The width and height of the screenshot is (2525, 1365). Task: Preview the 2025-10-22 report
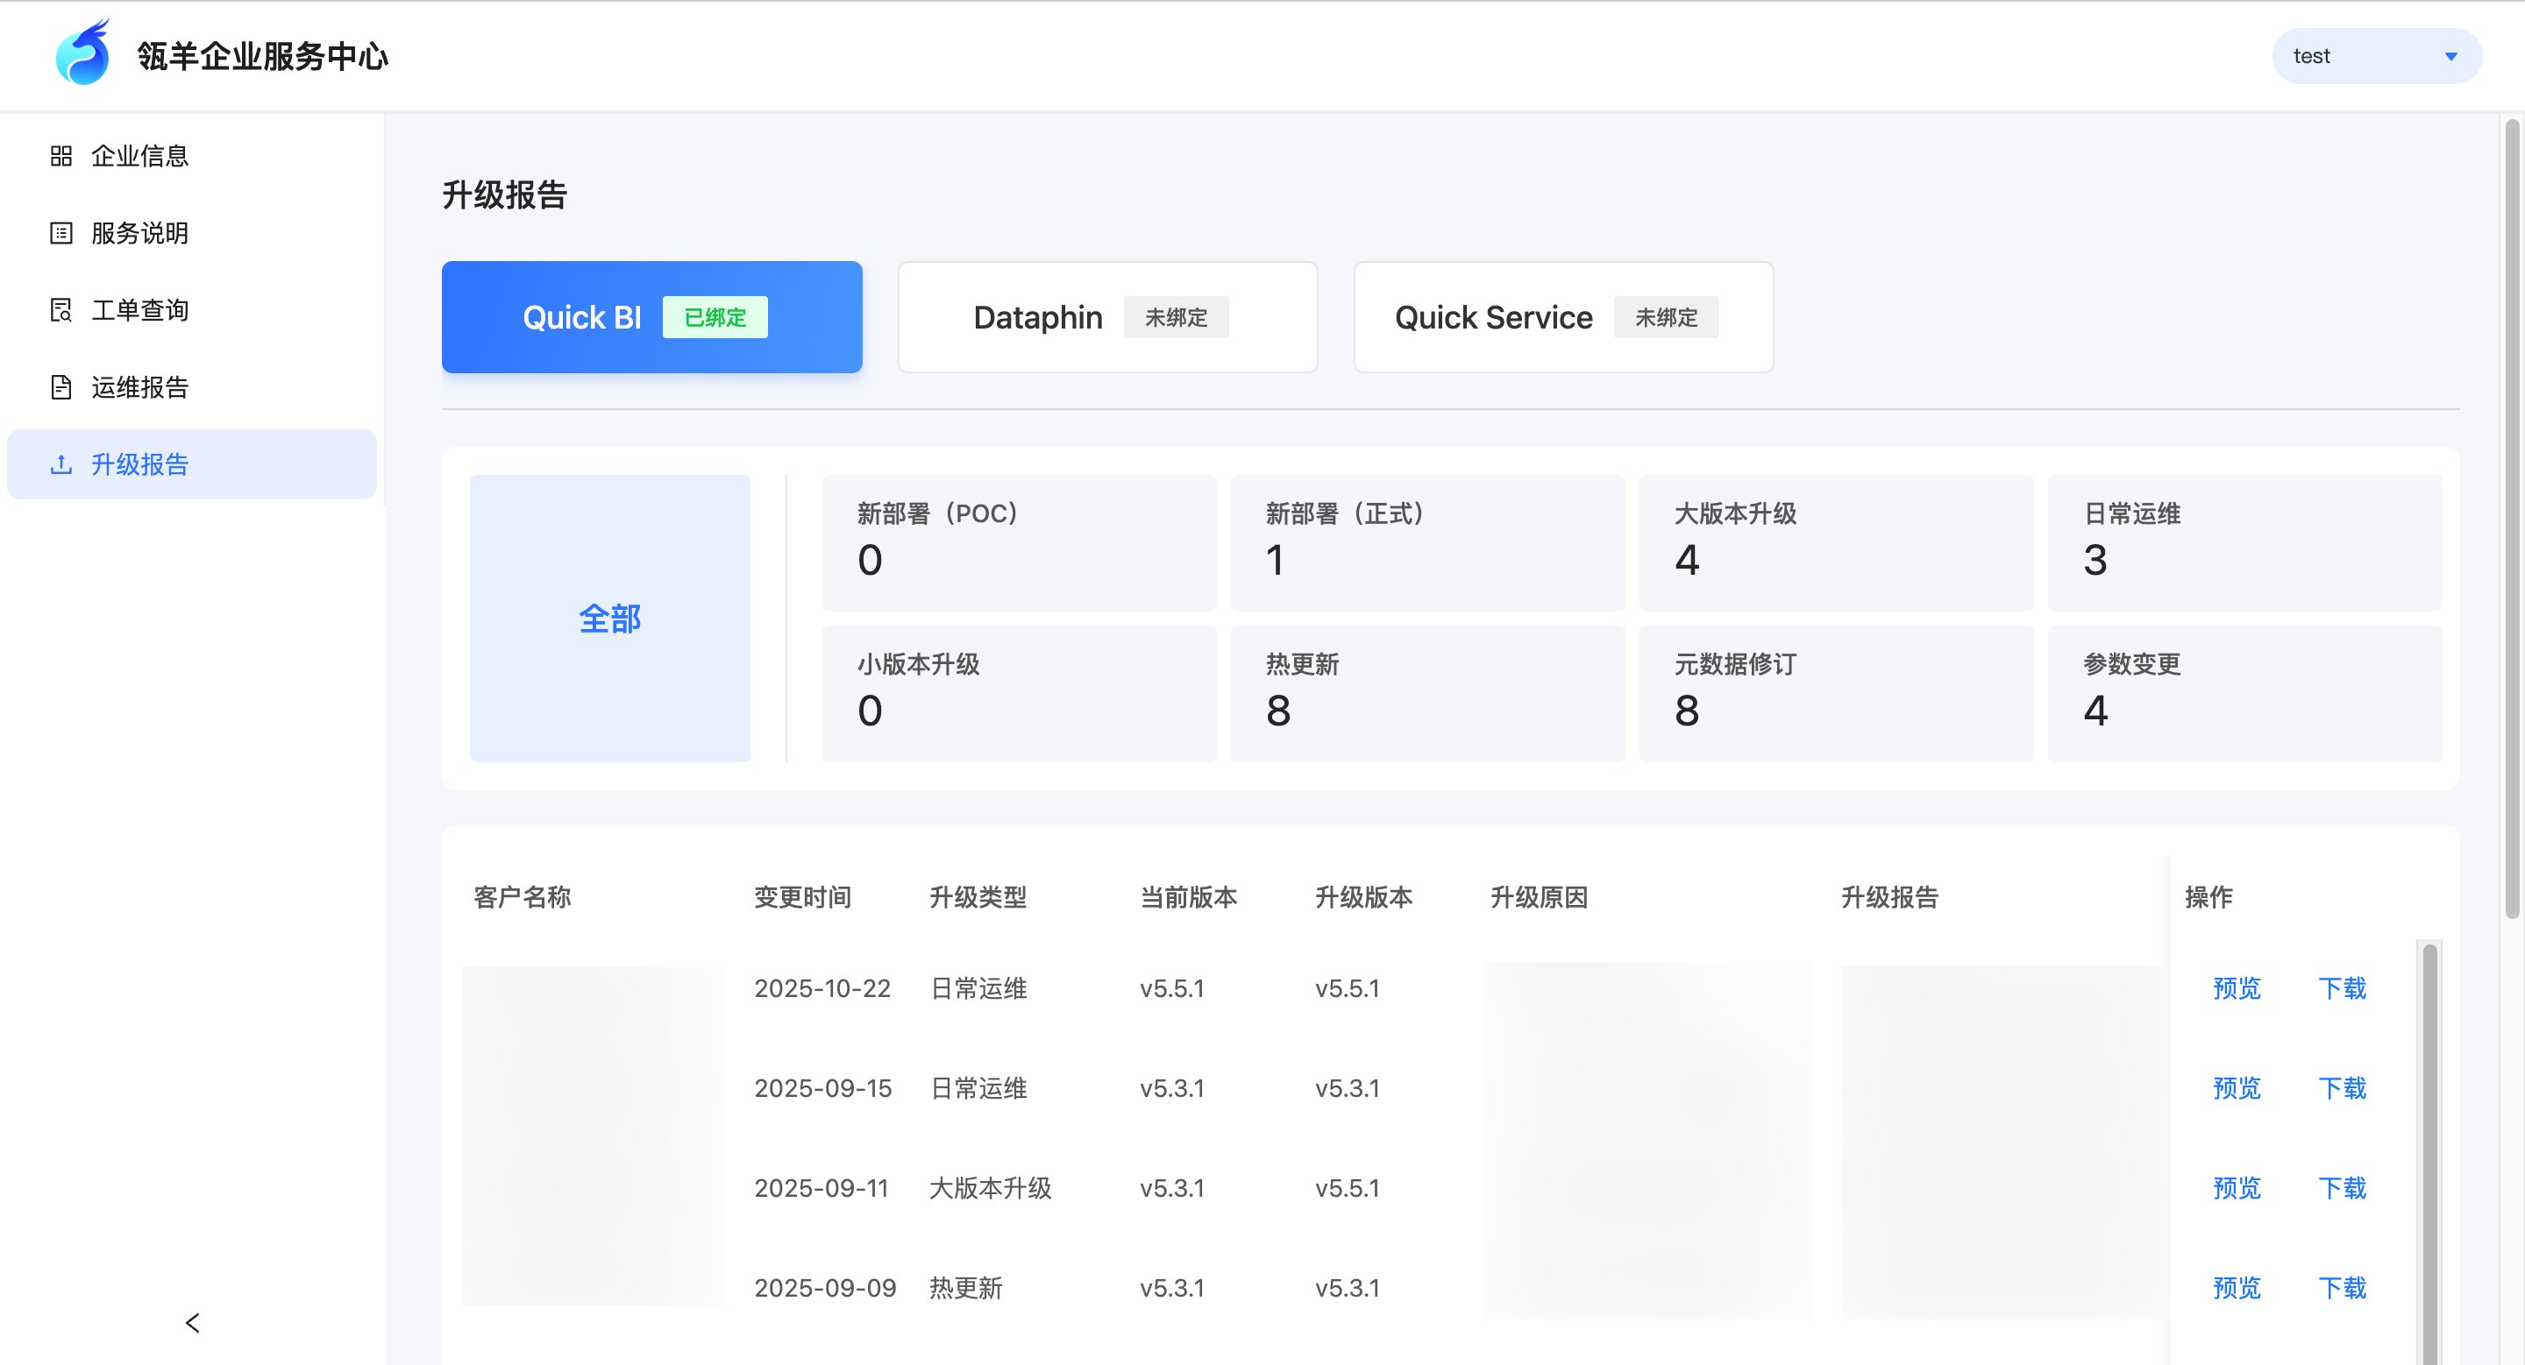[2236, 988]
